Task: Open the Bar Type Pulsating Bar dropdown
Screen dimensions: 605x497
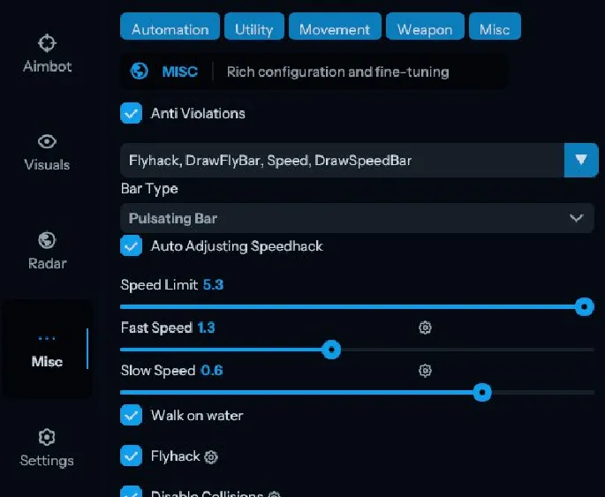Action: 357,218
